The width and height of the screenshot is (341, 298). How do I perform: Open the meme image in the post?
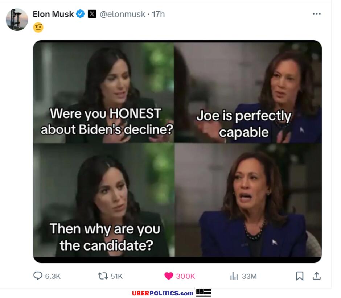[177, 151]
